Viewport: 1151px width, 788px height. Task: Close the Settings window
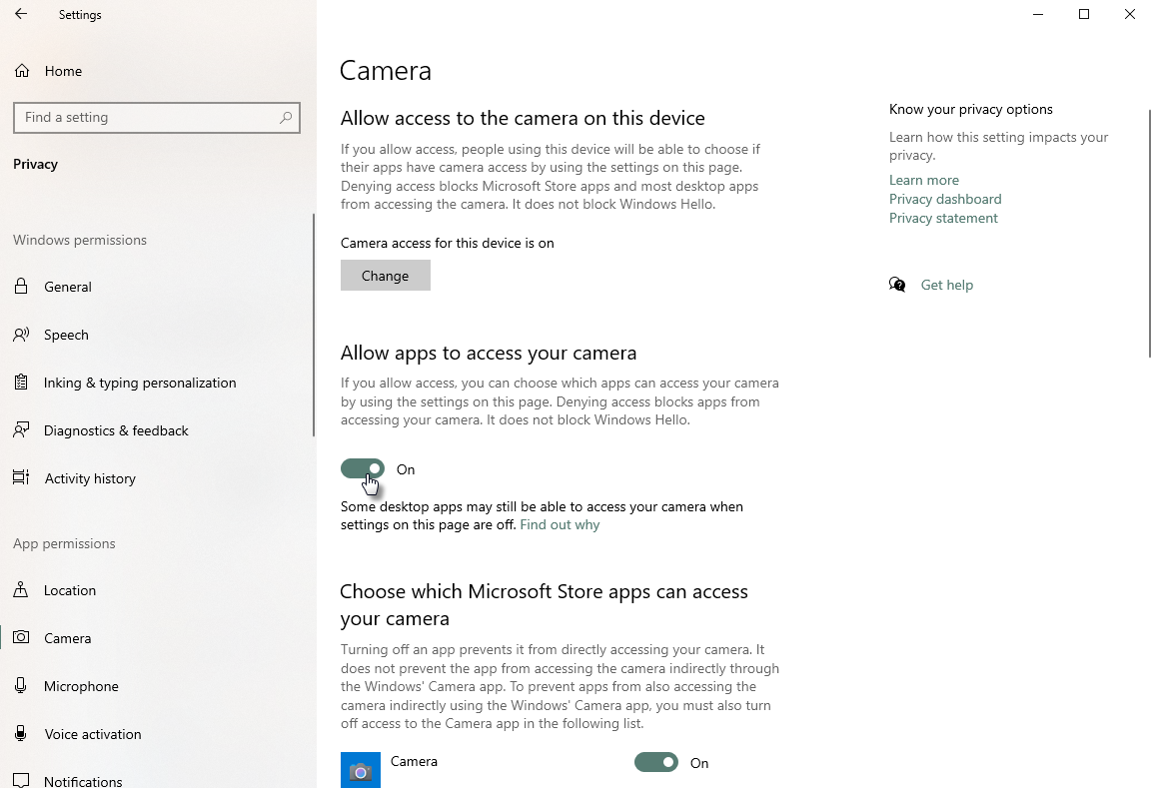[x=1129, y=14]
